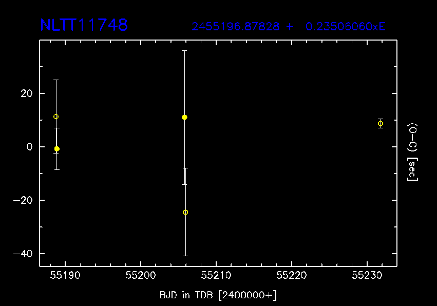Click the y-axis tick label -40

point(23,254)
